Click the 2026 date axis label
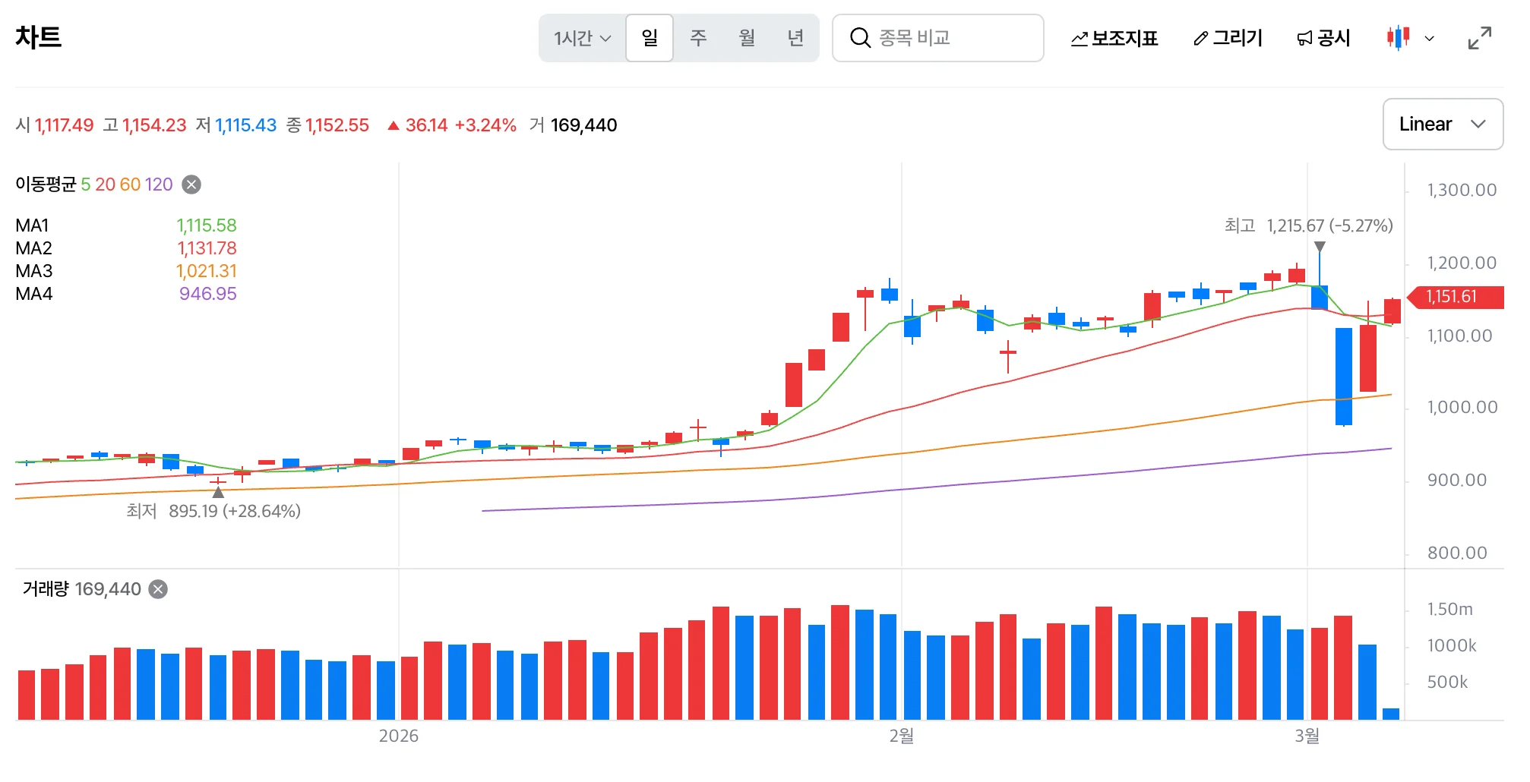This screenshot has width=1530, height=782. pos(399,736)
